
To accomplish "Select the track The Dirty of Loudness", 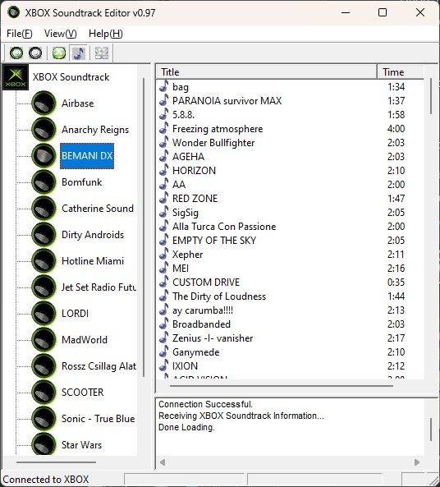I will tap(219, 296).
